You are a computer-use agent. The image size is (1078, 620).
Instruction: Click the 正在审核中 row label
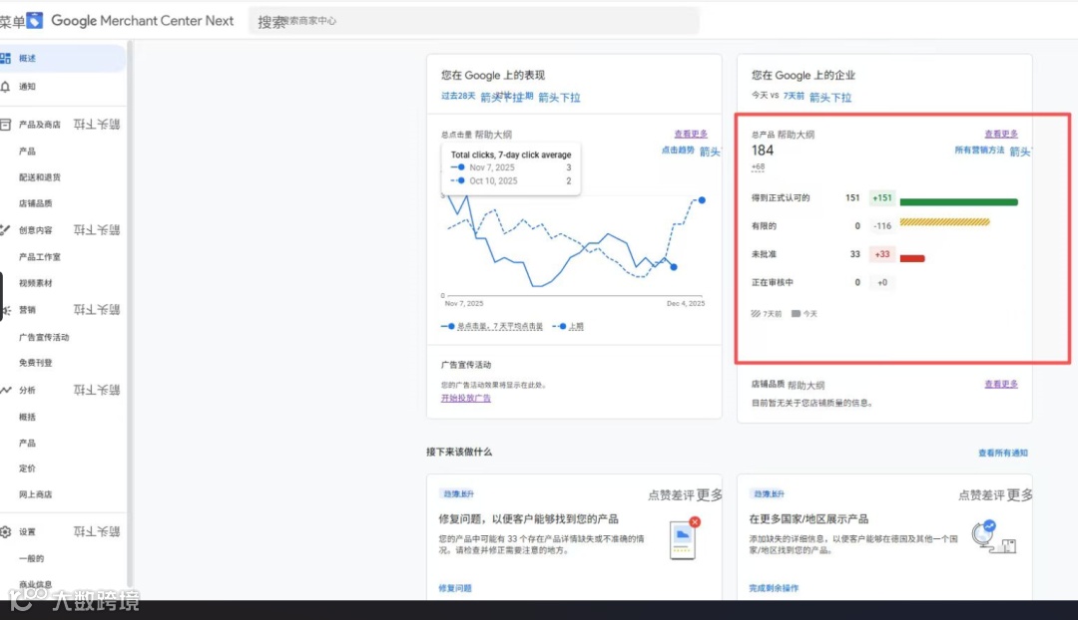coord(772,282)
